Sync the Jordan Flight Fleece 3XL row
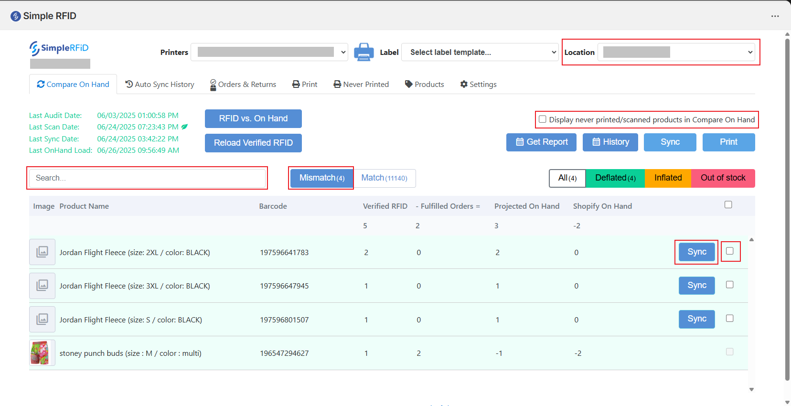 [697, 286]
